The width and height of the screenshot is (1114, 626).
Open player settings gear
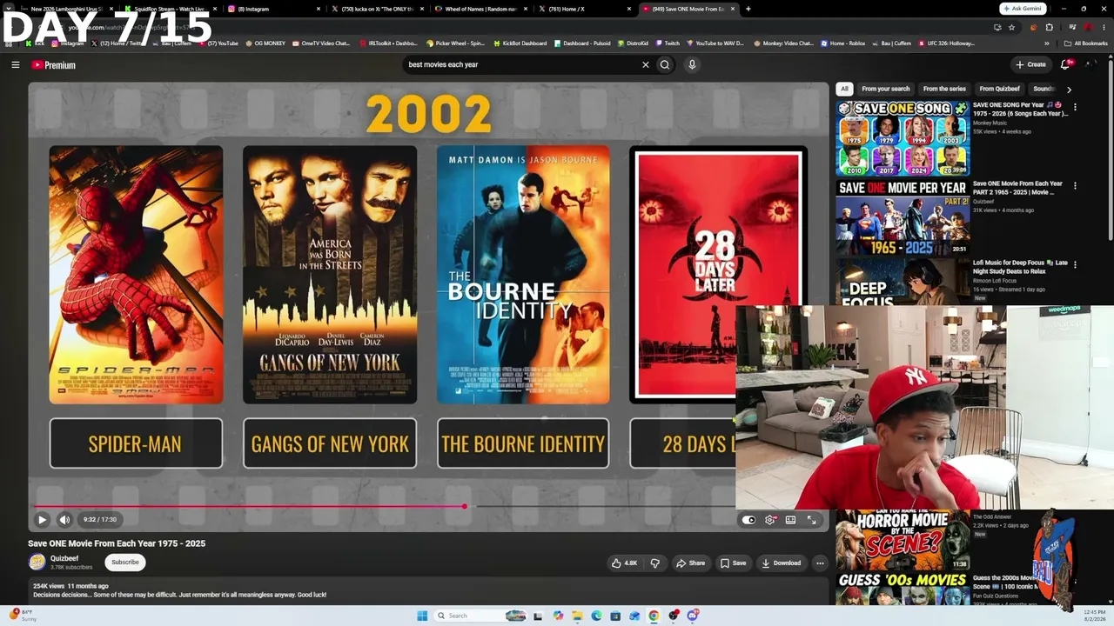[x=770, y=520]
